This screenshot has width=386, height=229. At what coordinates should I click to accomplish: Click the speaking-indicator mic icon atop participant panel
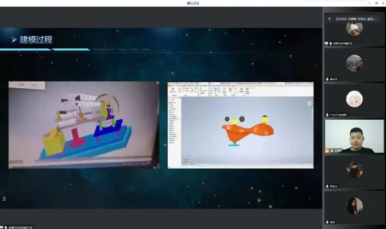(329, 19)
